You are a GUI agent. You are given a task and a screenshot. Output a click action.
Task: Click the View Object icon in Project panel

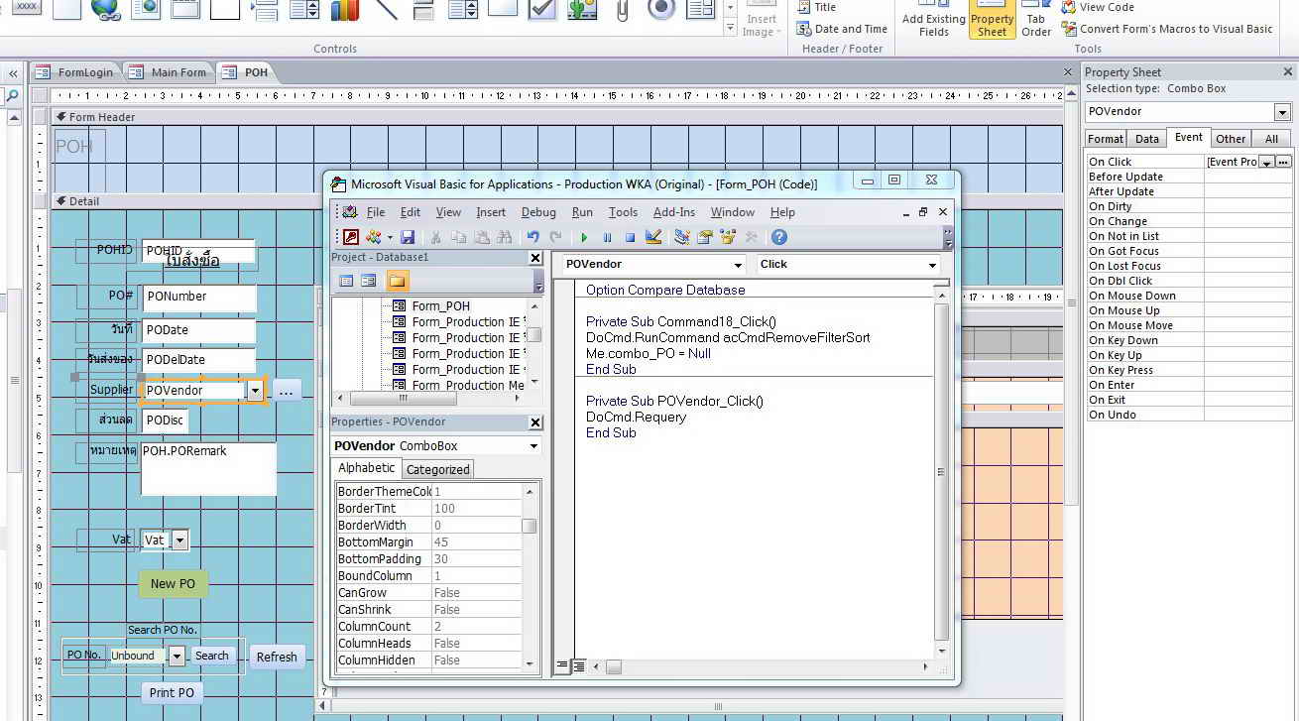click(x=368, y=281)
